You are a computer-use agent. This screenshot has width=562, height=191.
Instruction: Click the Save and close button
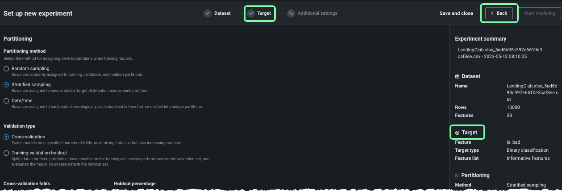(x=456, y=13)
